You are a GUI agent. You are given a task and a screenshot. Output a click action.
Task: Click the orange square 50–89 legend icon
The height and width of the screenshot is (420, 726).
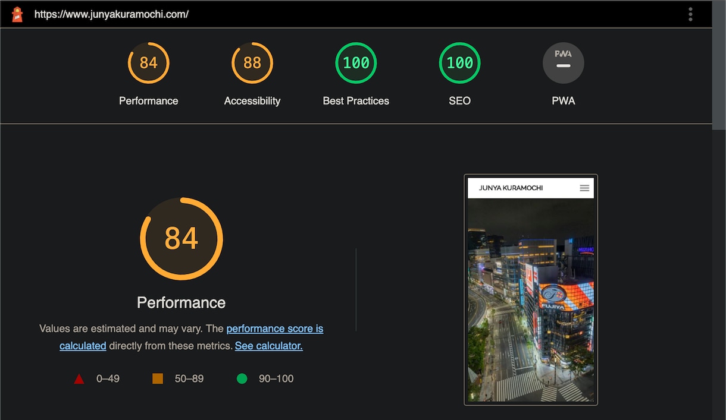pyautogui.click(x=158, y=378)
